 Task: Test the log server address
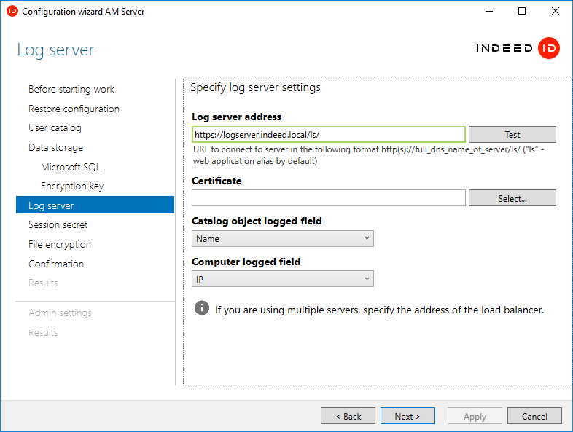(512, 134)
